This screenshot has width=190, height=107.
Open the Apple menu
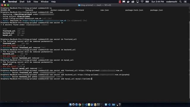(x=4, y=1)
